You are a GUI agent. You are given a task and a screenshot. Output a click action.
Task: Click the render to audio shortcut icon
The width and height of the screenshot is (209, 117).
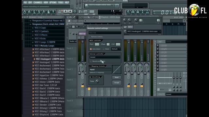(x=34, y=12)
